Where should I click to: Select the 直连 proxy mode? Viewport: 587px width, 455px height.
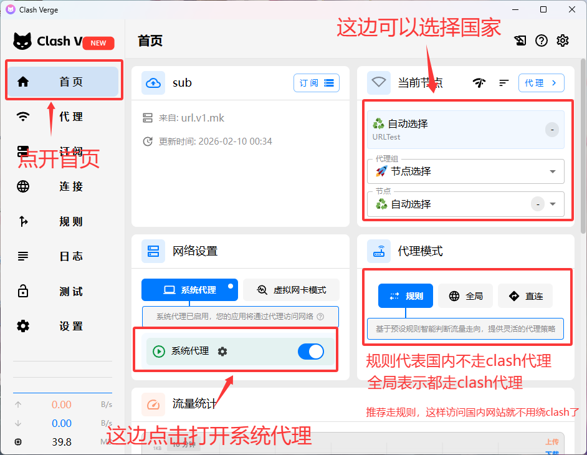[x=525, y=296]
